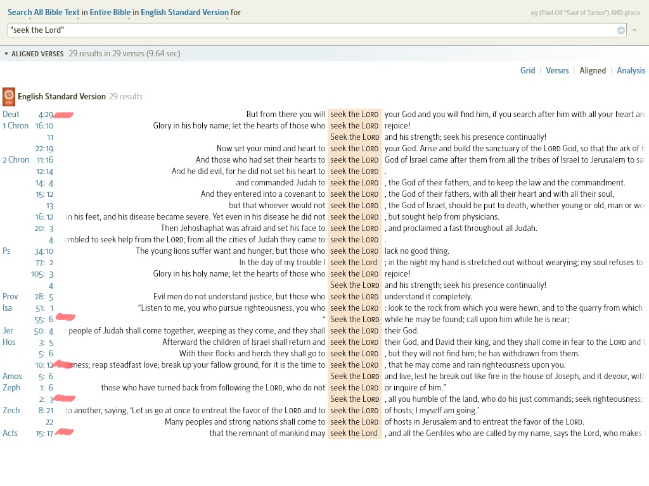
Task: Click text 'or inquire of him.'
Action: tap(414, 388)
